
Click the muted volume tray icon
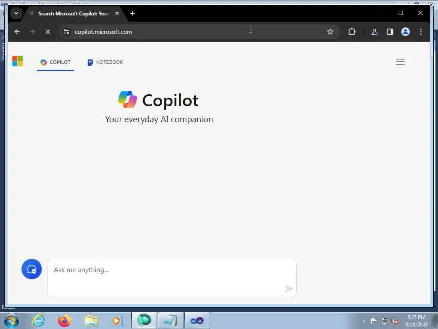tap(395, 321)
